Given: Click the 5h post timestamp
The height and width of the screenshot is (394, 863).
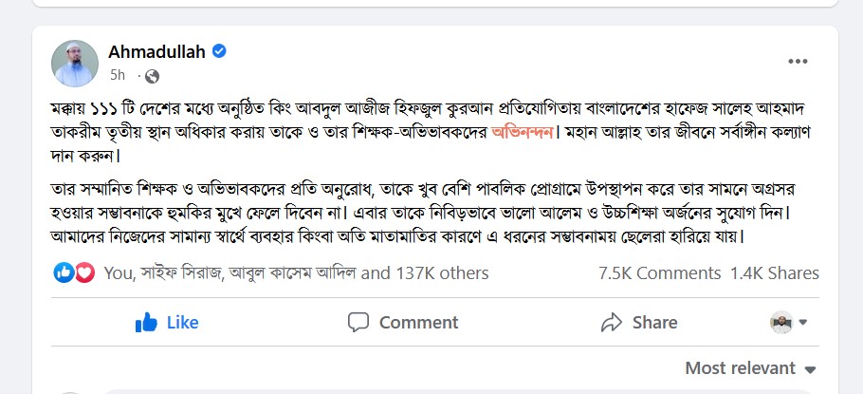Looking at the screenshot, I should coord(118,75).
